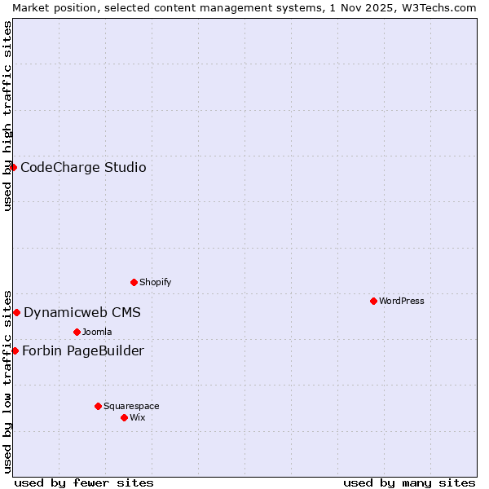Click the Squarespace text label

coord(131,406)
